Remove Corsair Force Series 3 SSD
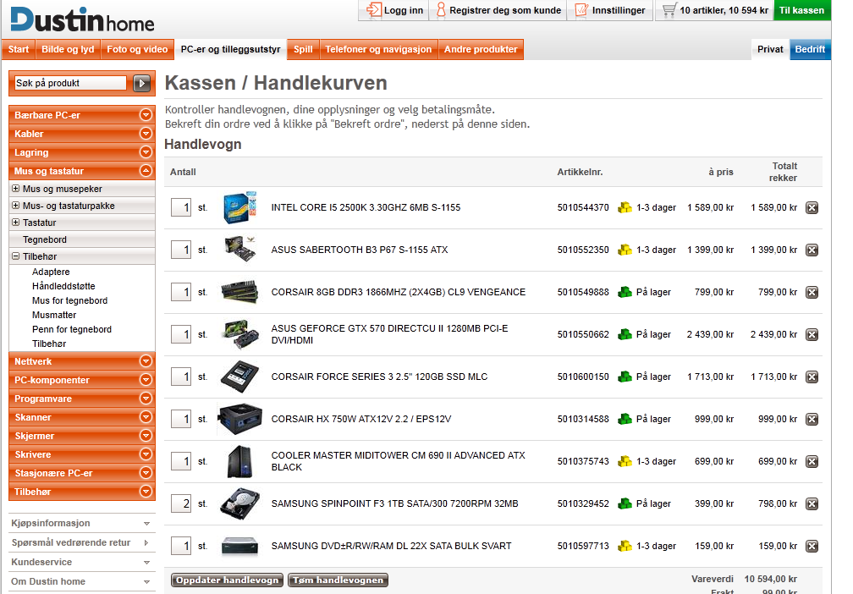Screen dimensions: 853x594 (812, 377)
